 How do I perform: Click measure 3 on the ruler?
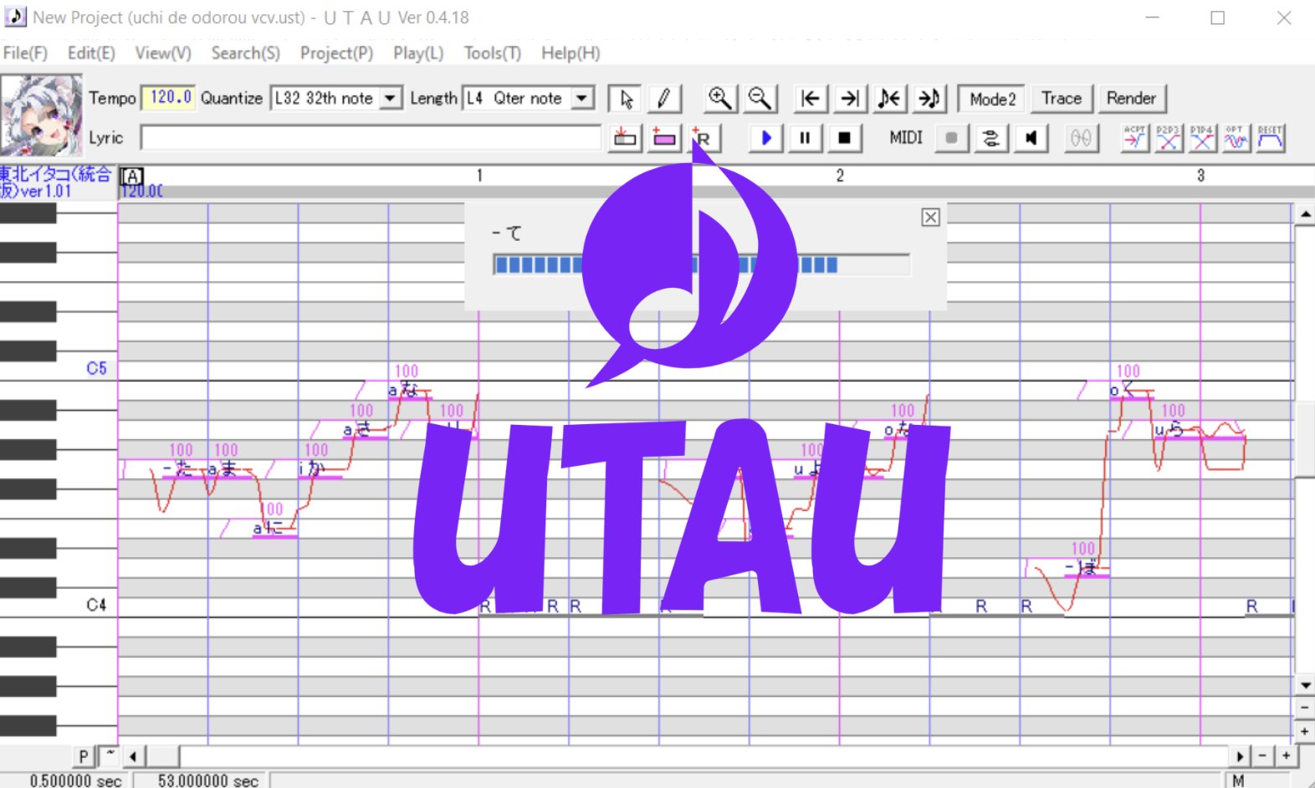(1200, 176)
